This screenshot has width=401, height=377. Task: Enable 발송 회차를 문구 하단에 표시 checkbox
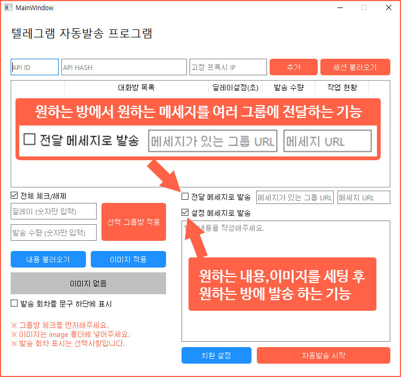point(14,303)
